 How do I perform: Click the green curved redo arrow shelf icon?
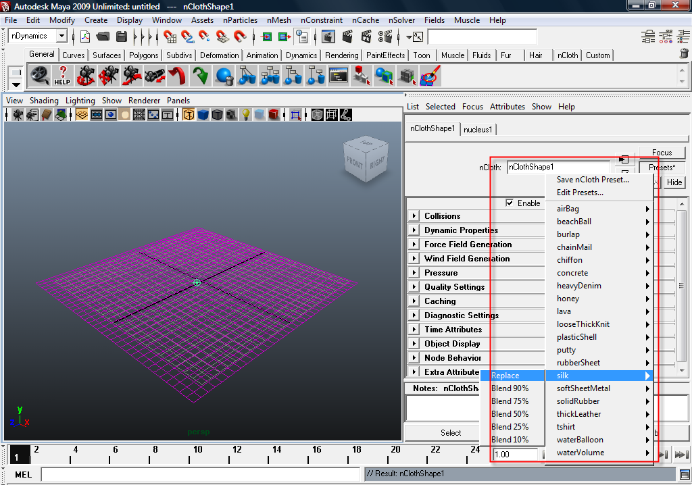[200, 76]
